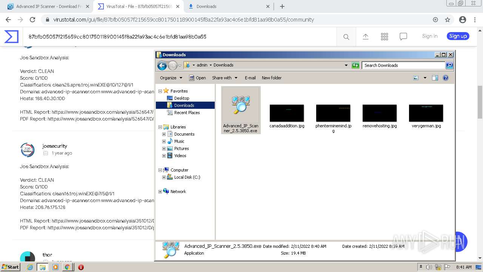
Task: Collapse the Favorites group
Action: pyautogui.click(x=160, y=91)
